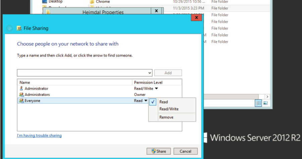This screenshot has height=159, width=302.
Task: Select the Chrome folder name in Explorer
Action: tap(103, 2)
